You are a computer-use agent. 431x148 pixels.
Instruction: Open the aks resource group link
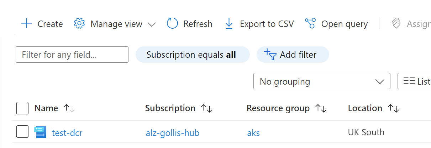pos(253,133)
